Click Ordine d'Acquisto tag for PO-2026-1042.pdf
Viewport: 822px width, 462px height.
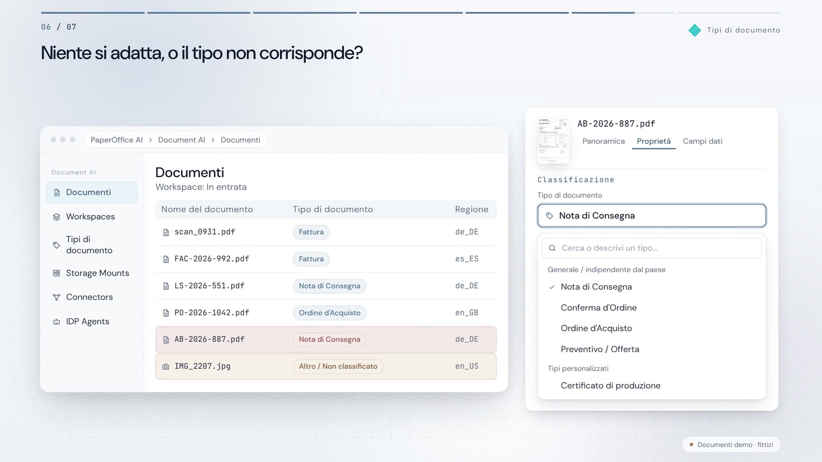pyautogui.click(x=330, y=313)
